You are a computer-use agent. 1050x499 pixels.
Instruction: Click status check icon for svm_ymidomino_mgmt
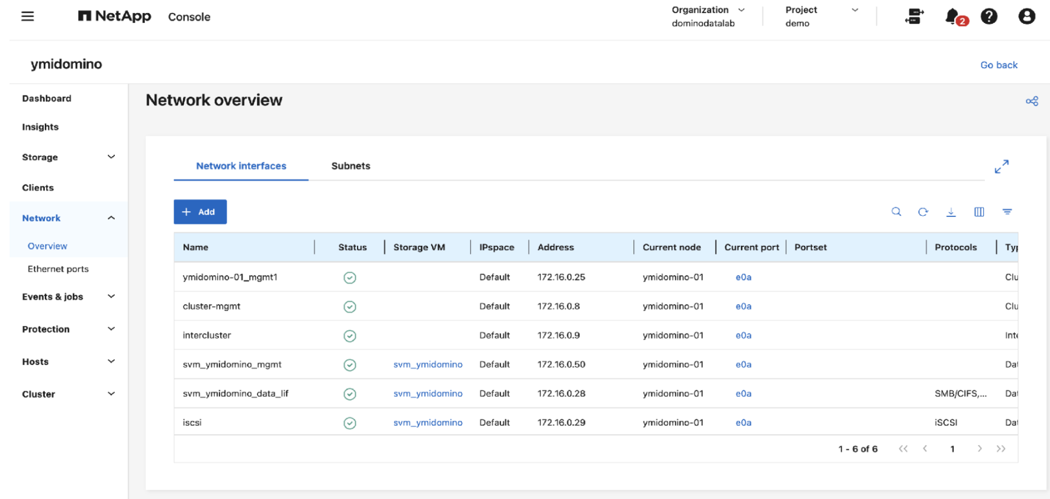[350, 365]
